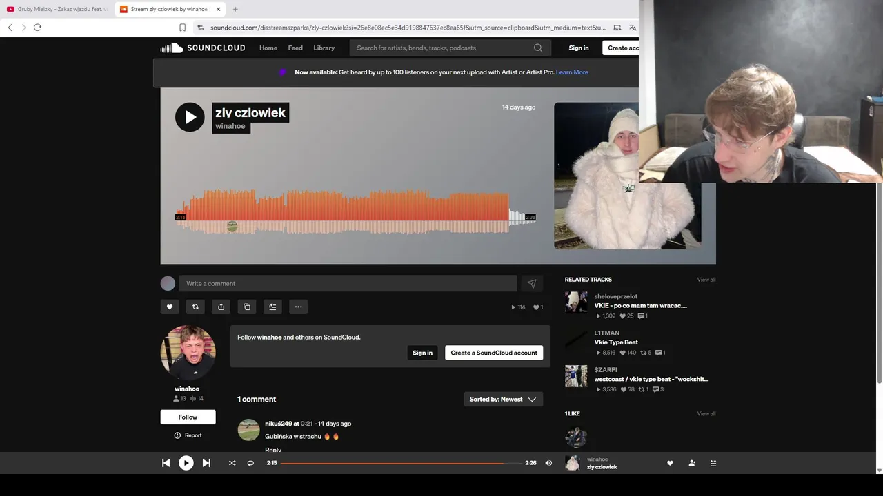
Task: Click the Write a comment field
Action: click(348, 283)
